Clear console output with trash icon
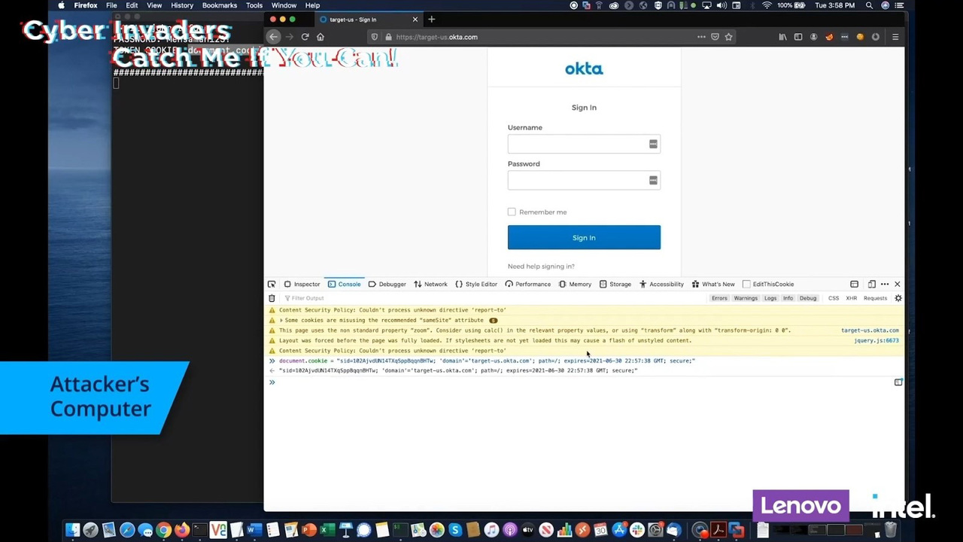 272,298
